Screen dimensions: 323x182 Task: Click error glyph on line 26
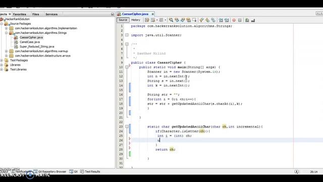pos(130,139)
